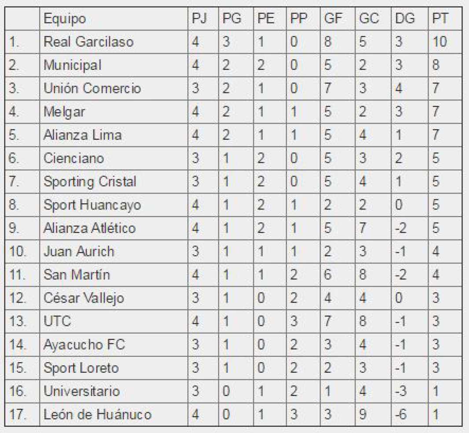
Task: Click the Melgar team name
Action: tap(64, 112)
